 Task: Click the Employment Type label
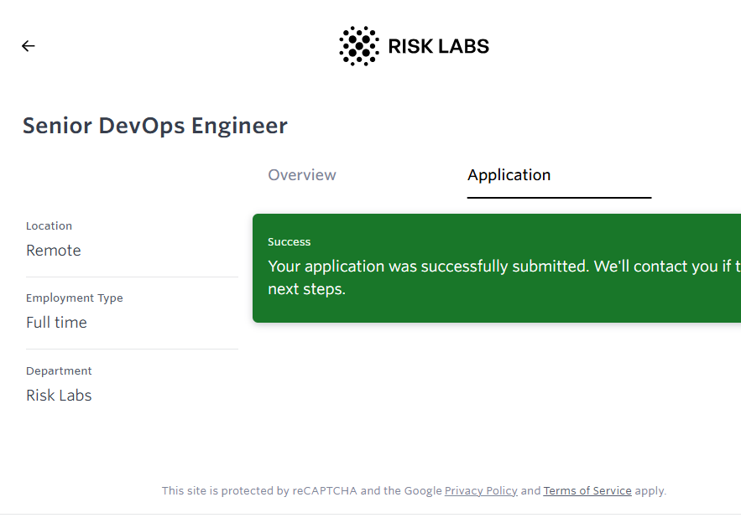(75, 298)
